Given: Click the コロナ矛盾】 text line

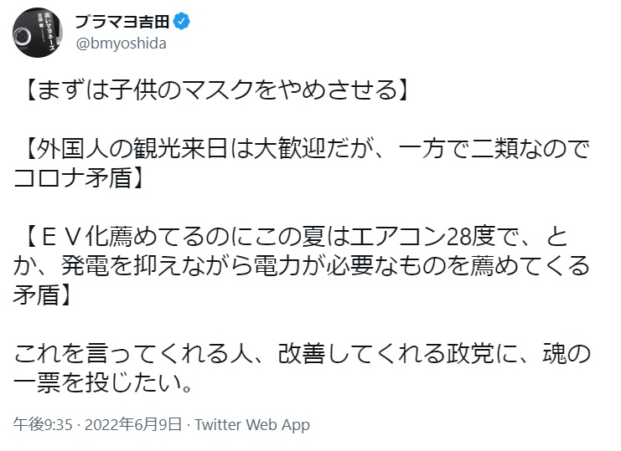Looking at the screenshot, I should click(79, 177).
